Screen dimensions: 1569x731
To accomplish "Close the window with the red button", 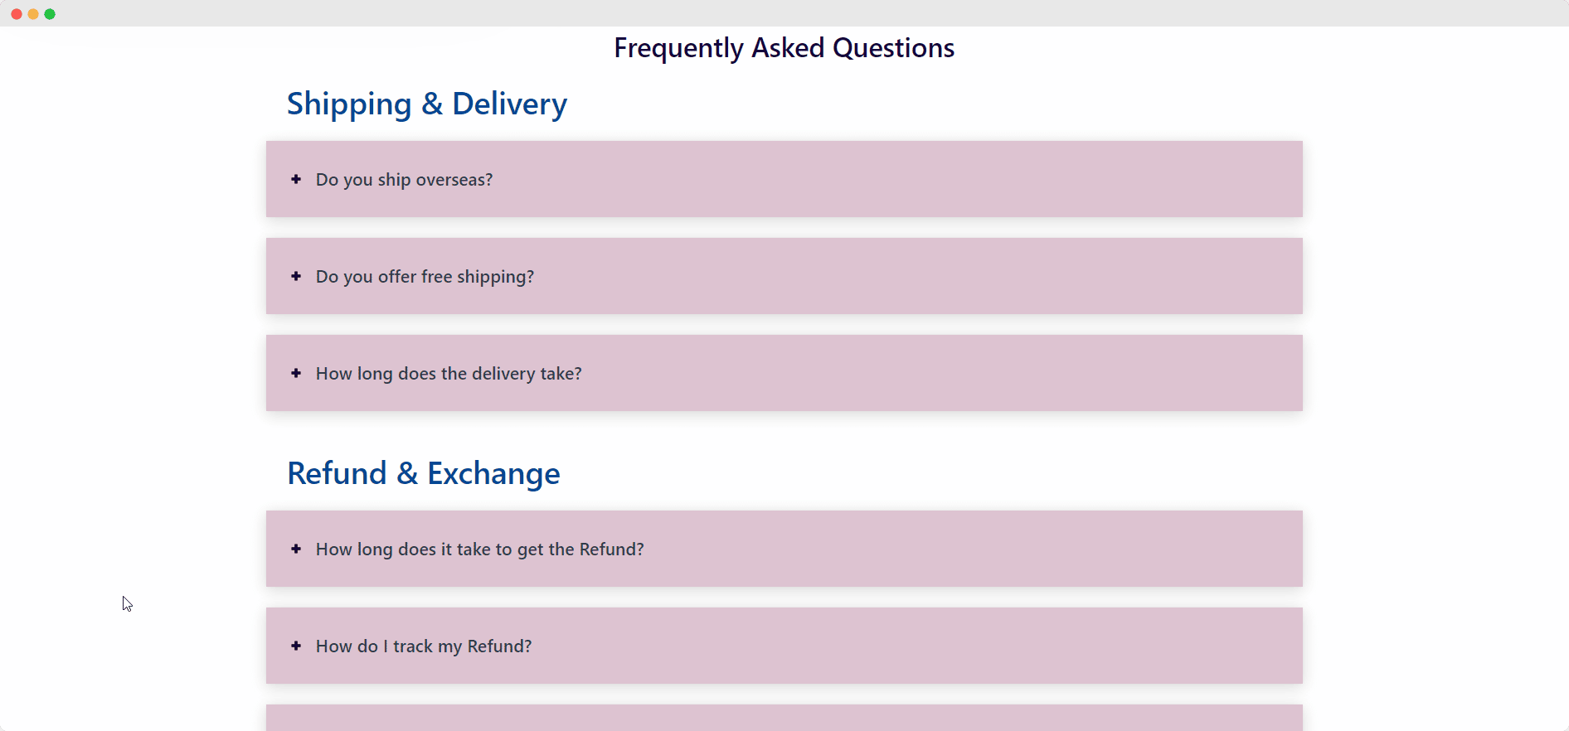I will tap(16, 13).
